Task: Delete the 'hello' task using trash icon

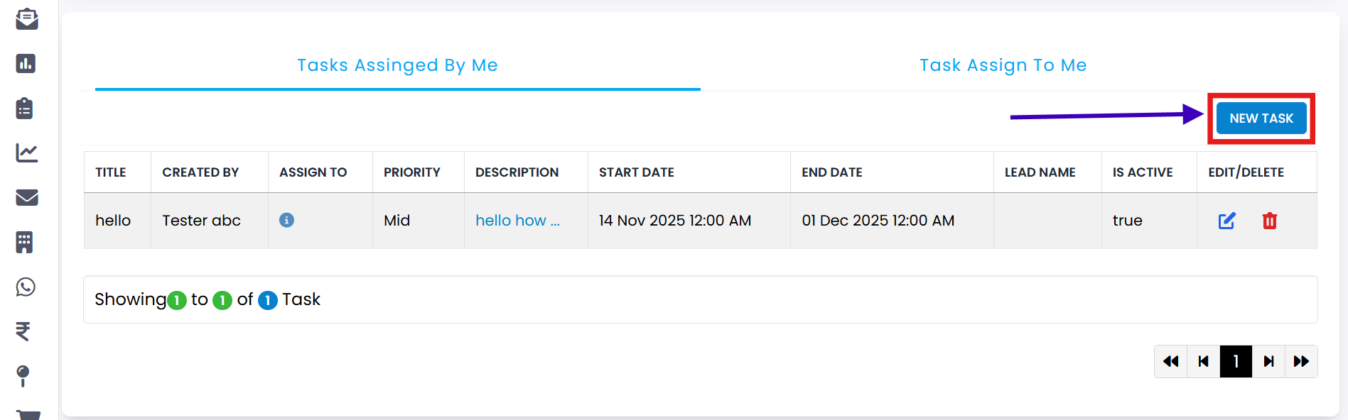Action: pyautogui.click(x=1269, y=221)
